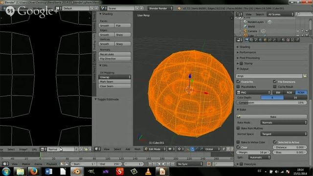Open output folder browser icon

(305, 76)
